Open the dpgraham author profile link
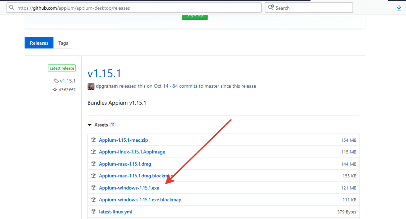Image resolution: width=406 pixels, height=219 pixels. 107,86
